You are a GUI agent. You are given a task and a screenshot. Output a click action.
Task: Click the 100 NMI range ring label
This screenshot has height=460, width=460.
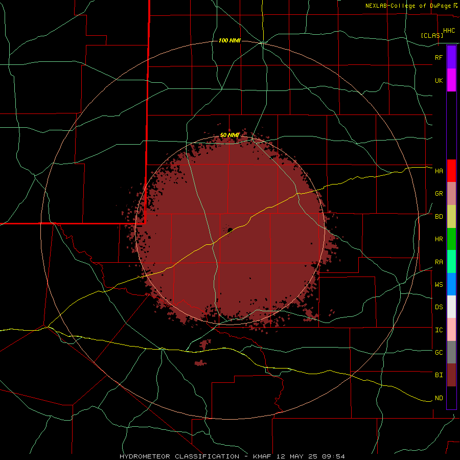(229, 40)
